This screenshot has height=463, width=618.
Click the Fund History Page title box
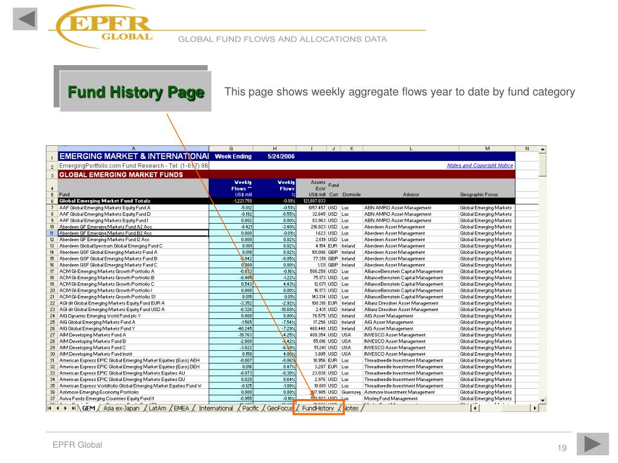[x=136, y=92]
